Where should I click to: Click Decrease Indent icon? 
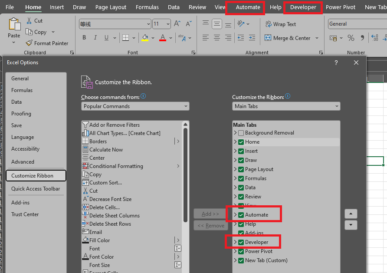pyautogui.click(x=241, y=37)
